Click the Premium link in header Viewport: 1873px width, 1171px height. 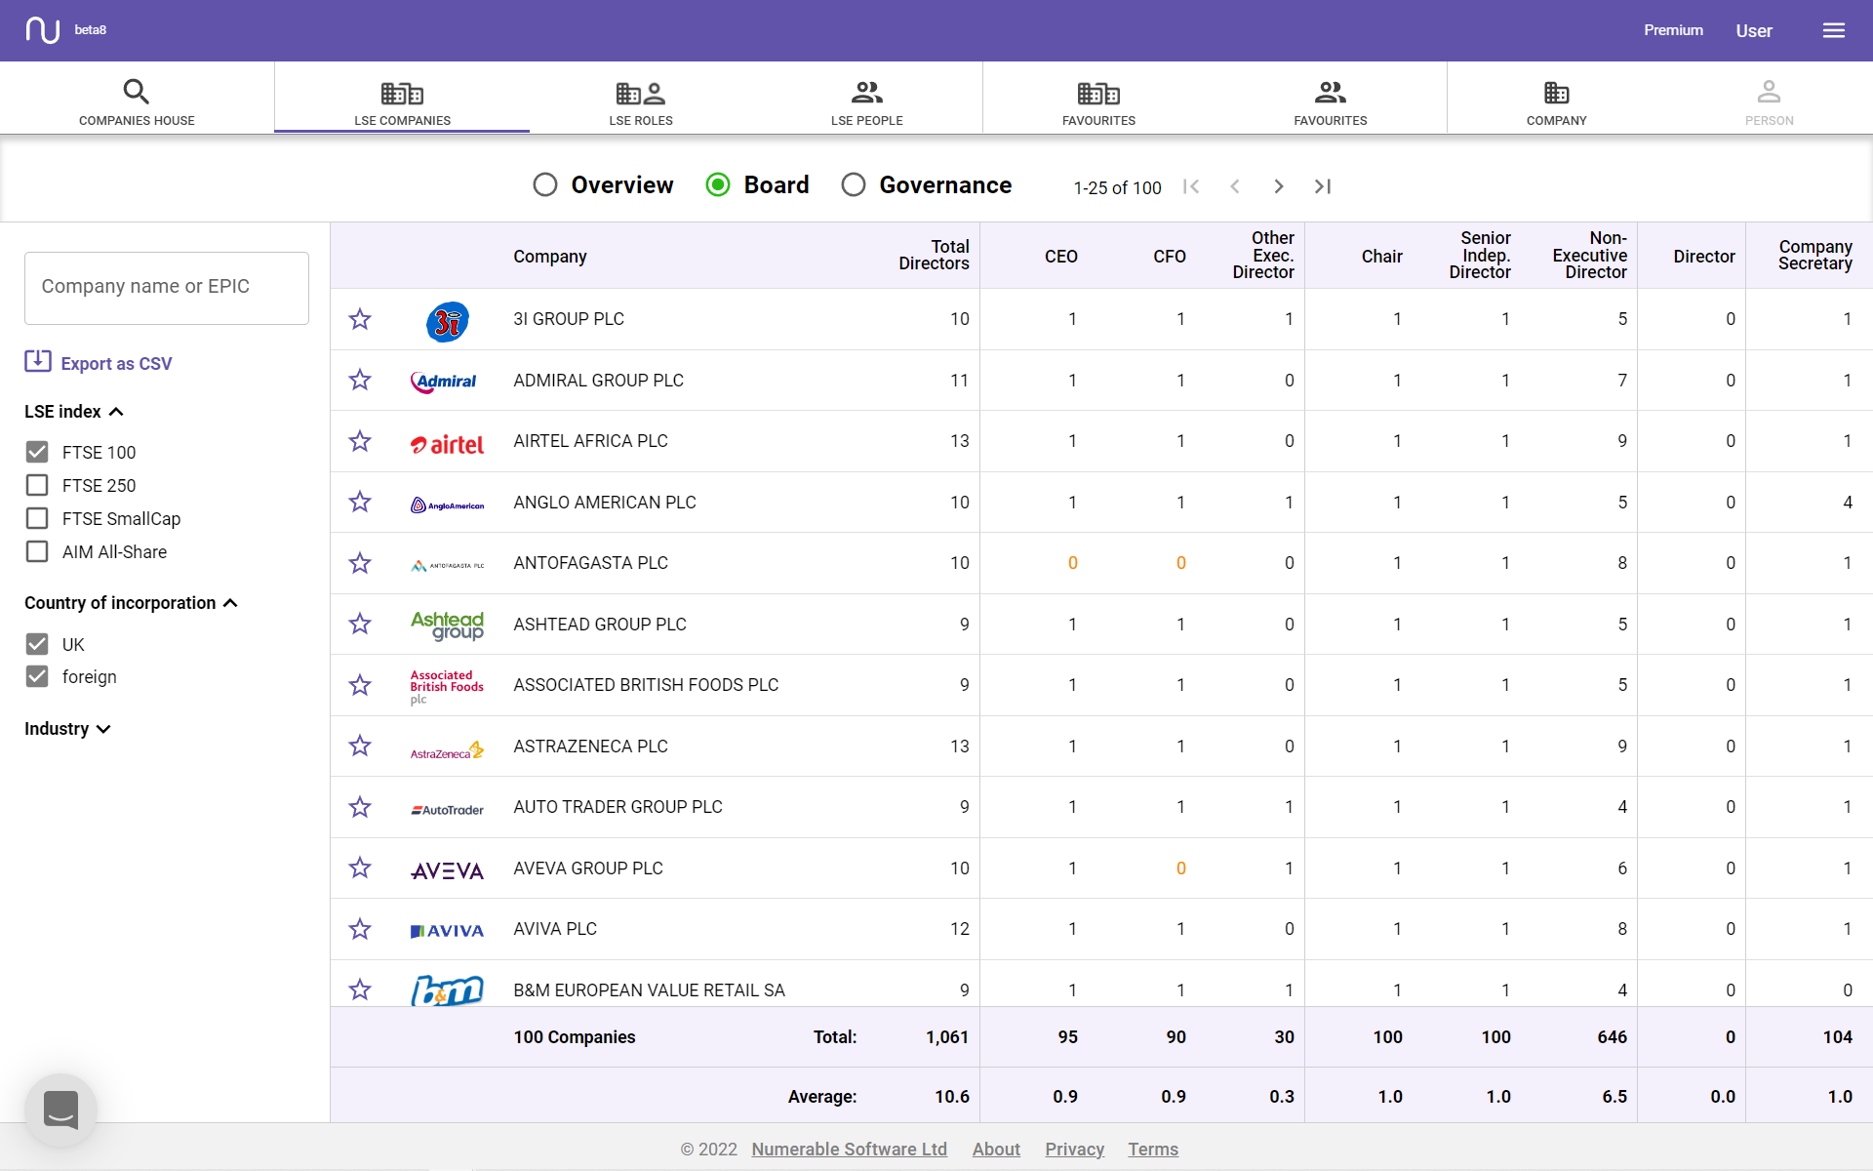click(x=1673, y=30)
